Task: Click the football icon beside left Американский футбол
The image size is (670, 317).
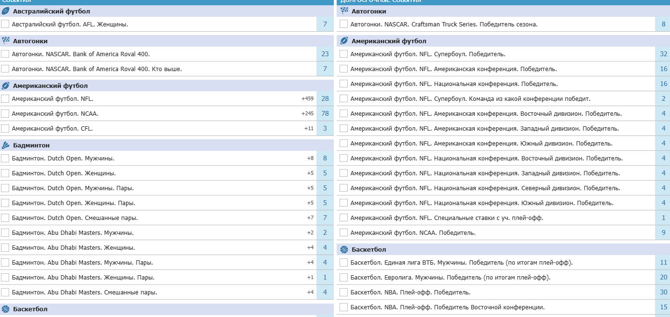Action: click(6, 85)
